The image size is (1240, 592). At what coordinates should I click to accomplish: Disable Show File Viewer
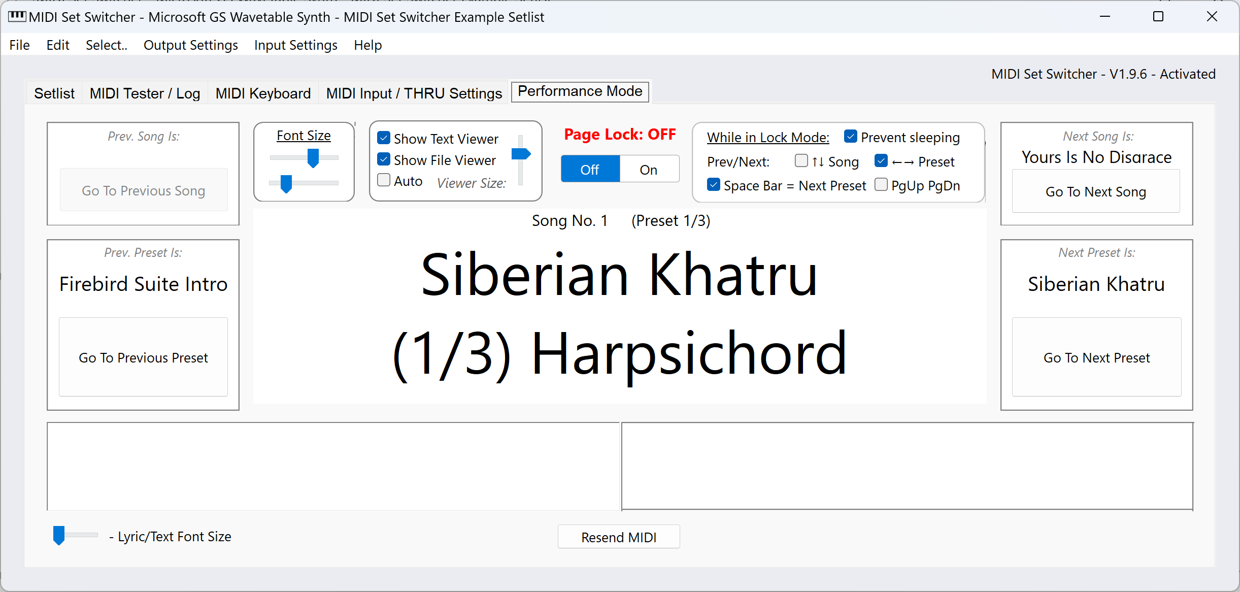(x=384, y=159)
